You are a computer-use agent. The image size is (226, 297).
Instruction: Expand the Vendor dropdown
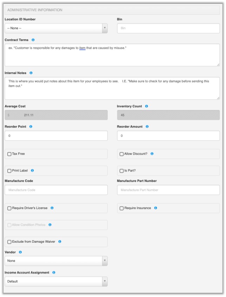click(56, 261)
